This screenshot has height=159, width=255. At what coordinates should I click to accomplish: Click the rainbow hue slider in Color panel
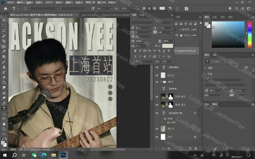250,35
